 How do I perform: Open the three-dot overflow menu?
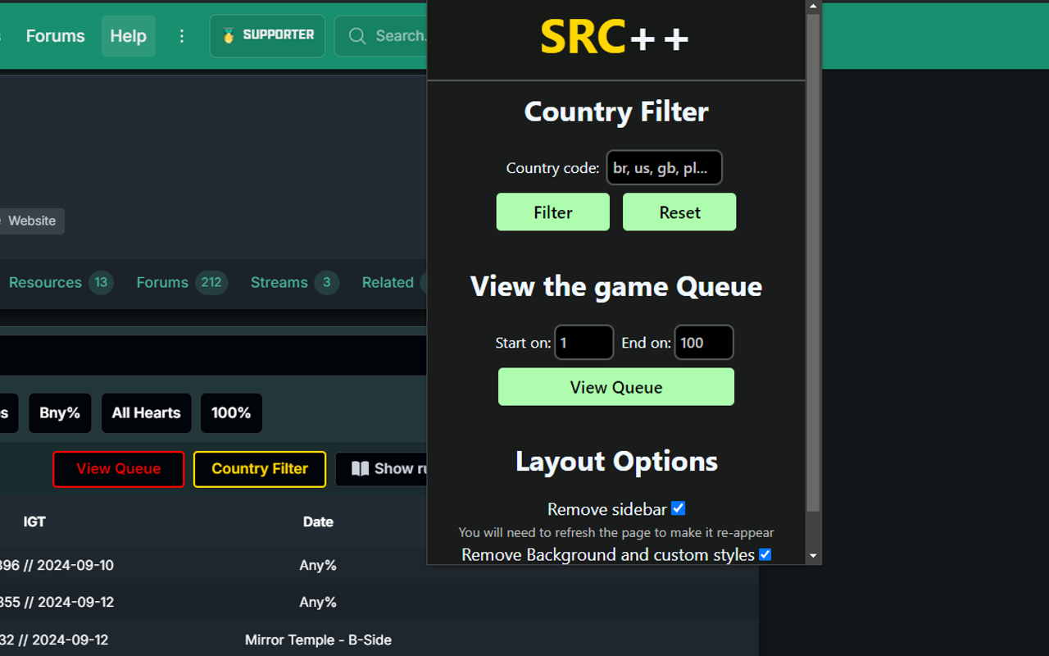click(181, 35)
